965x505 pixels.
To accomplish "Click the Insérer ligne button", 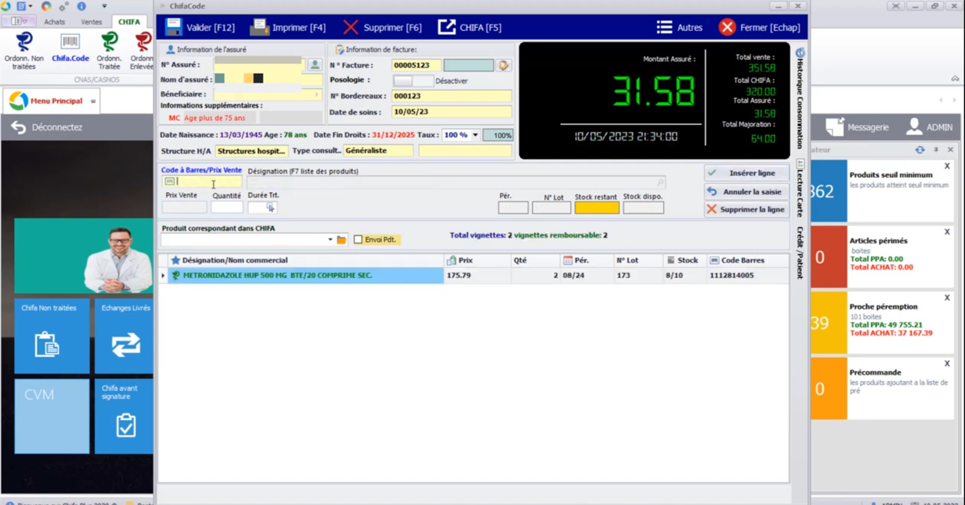I will pos(746,173).
